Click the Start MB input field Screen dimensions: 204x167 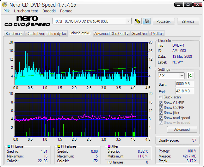click(184, 84)
